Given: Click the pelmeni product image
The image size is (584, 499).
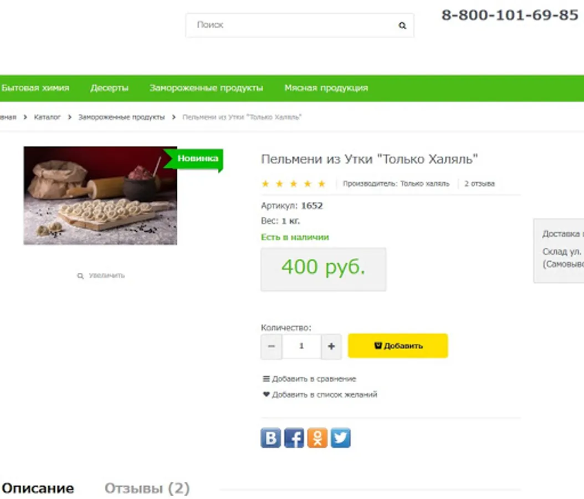Looking at the screenshot, I should click(x=100, y=196).
